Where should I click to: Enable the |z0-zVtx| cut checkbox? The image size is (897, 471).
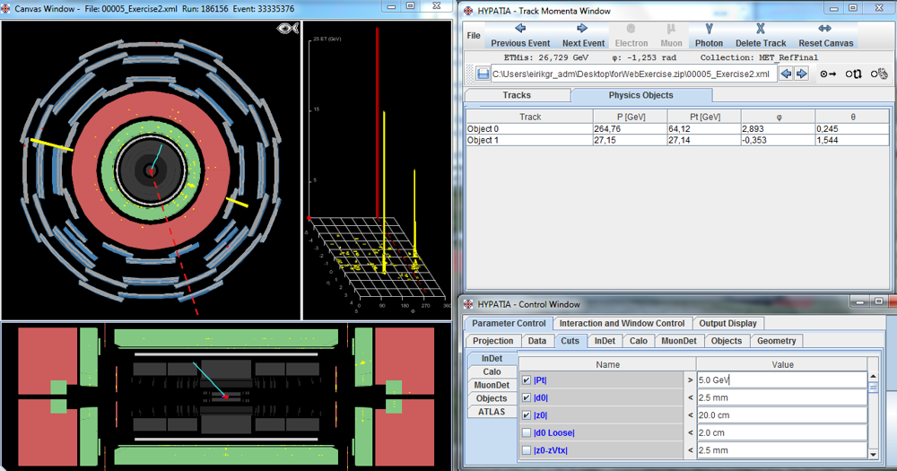coord(527,450)
